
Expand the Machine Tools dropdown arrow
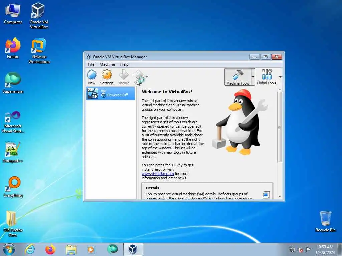[253, 77]
